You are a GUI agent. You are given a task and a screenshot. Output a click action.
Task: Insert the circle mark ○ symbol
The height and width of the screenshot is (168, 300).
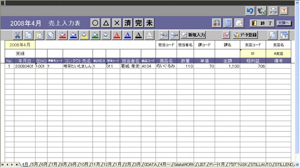coord(95,23)
